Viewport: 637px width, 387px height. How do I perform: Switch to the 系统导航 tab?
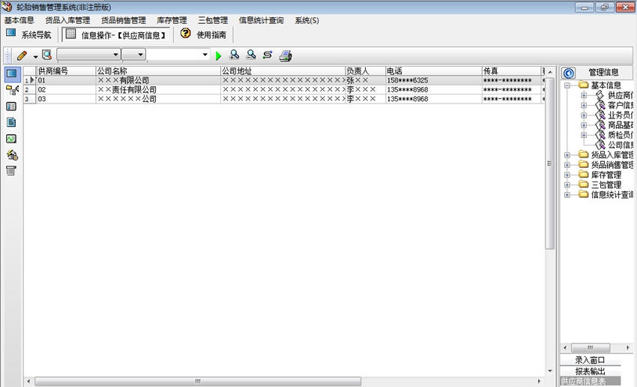point(28,34)
